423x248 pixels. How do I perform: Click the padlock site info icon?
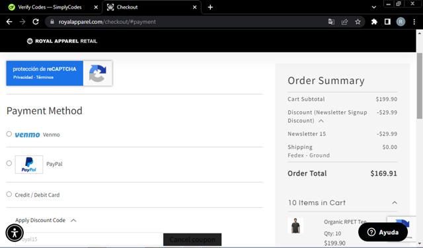point(52,22)
